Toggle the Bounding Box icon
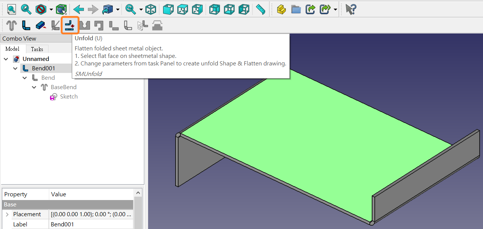The width and height of the screenshot is (483, 229). (x=61, y=9)
